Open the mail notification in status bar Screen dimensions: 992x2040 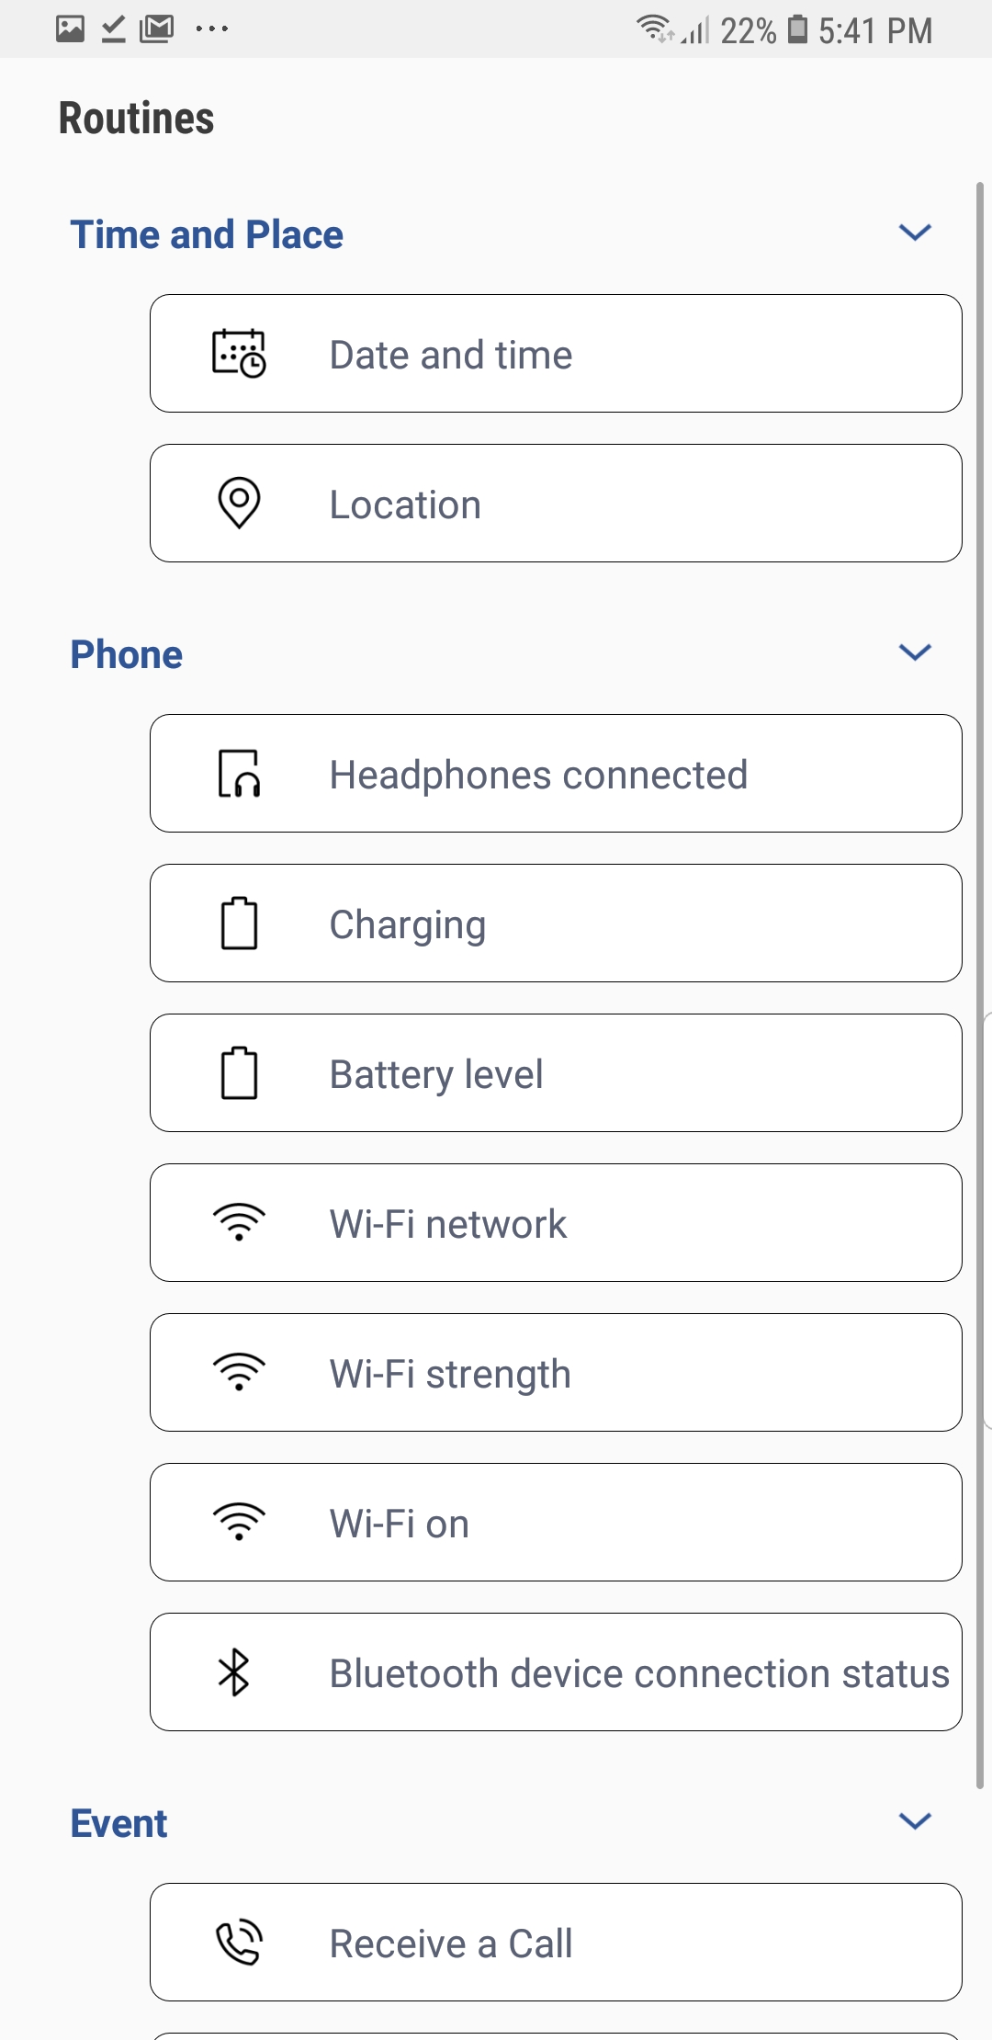click(157, 29)
